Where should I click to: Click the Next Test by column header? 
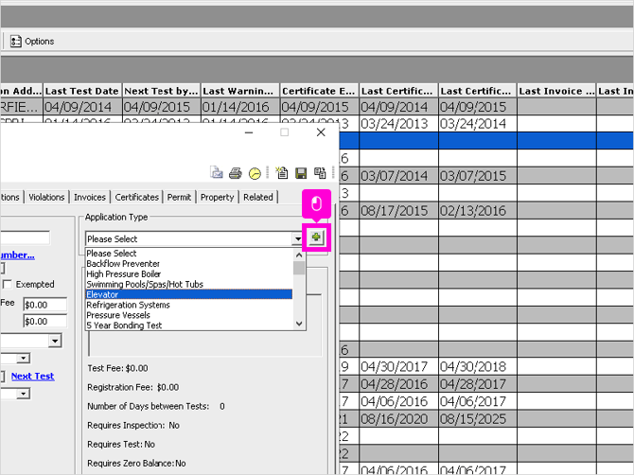click(x=161, y=91)
